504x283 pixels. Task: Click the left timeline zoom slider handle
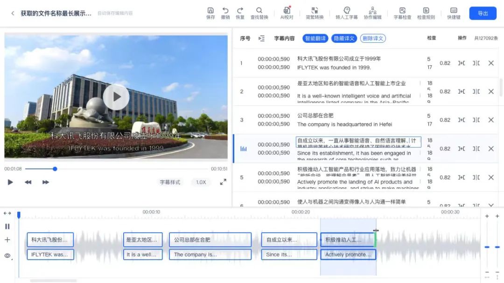click(x=487, y=247)
